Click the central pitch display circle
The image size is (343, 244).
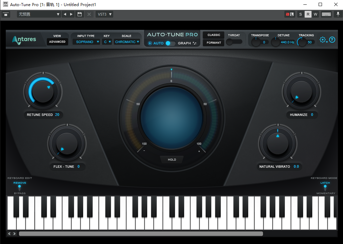click(x=171, y=118)
